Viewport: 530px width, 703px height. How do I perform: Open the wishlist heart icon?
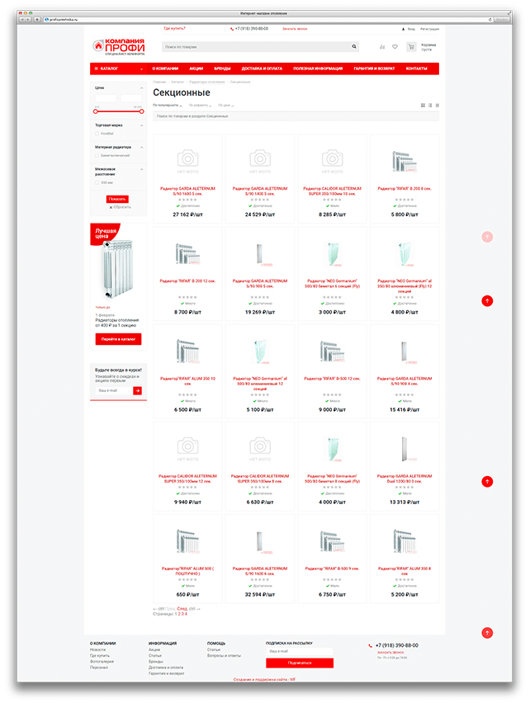pyautogui.click(x=395, y=47)
